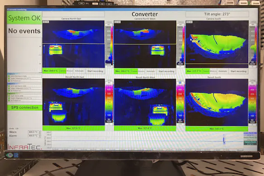264x176 pixels.
Task: Click the Converter title heading
Action: [145, 14]
